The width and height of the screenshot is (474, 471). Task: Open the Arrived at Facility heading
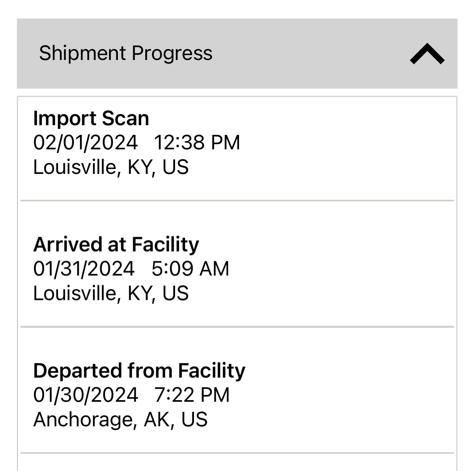point(116,244)
